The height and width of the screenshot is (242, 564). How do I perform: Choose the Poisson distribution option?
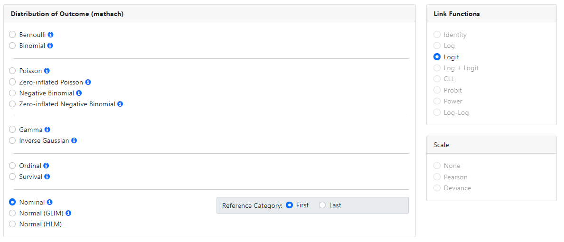coord(12,71)
